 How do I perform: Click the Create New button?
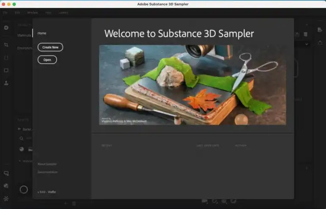tap(50, 47)
